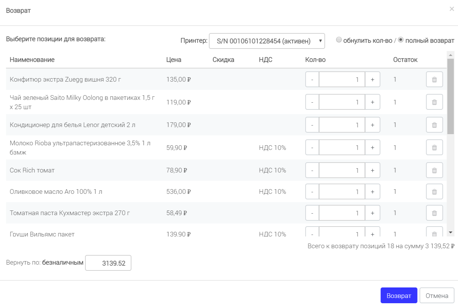This screenshot has width=458, height=306.
Task: Click price 536,00 ₽
Action: (x=179, y=192)
